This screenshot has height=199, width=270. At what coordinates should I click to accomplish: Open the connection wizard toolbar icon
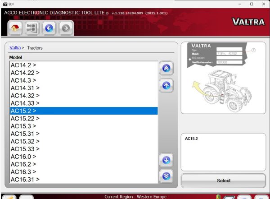tap(32, 28)
